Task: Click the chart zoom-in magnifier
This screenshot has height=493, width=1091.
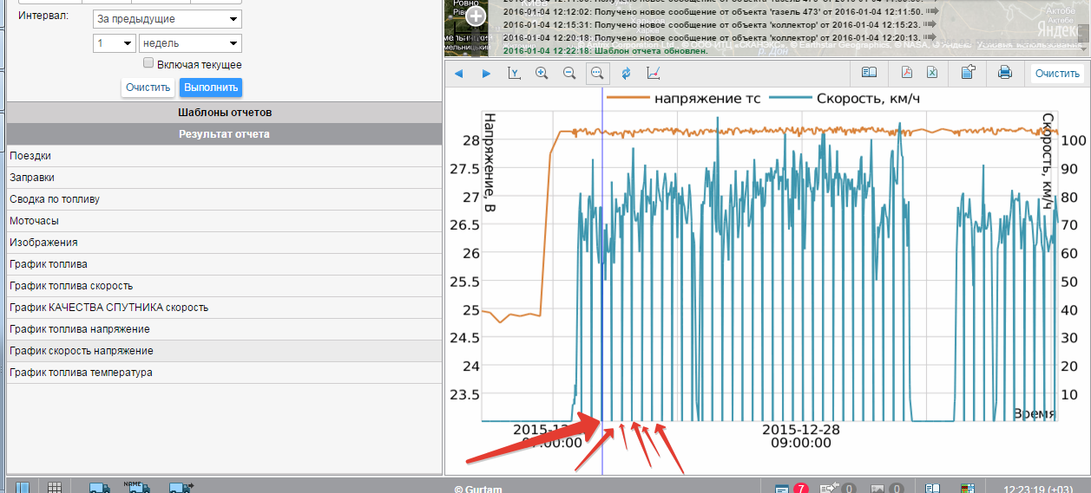Action: [x=542, y=74]
